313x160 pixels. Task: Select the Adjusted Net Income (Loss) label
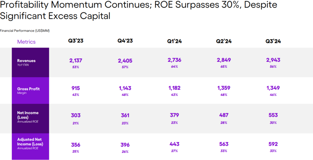point(30,142)
